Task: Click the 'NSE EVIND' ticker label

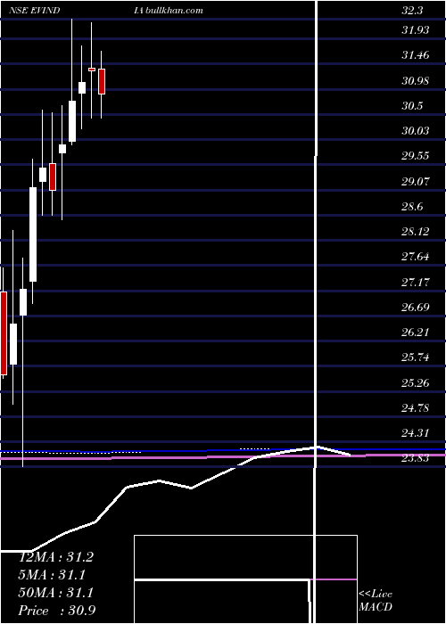Action: pos(35,11)
